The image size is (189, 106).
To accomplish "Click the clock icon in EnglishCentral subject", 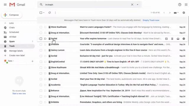I will click(x=81, y=62).
